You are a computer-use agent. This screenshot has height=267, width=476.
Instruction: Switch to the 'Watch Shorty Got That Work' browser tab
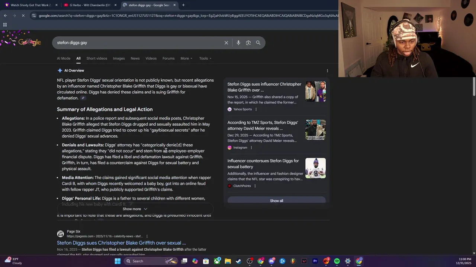click(31, 5)
